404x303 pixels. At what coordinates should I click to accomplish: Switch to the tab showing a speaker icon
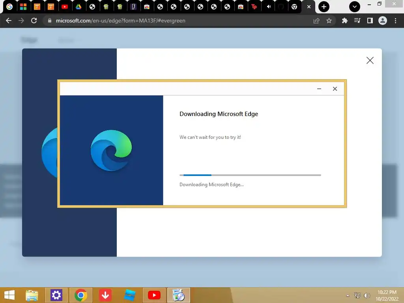(x=268, y=7)
